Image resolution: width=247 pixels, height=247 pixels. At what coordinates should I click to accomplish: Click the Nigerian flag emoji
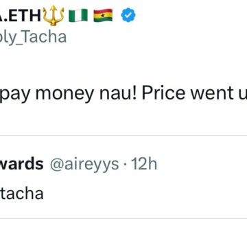click(78, 15)
